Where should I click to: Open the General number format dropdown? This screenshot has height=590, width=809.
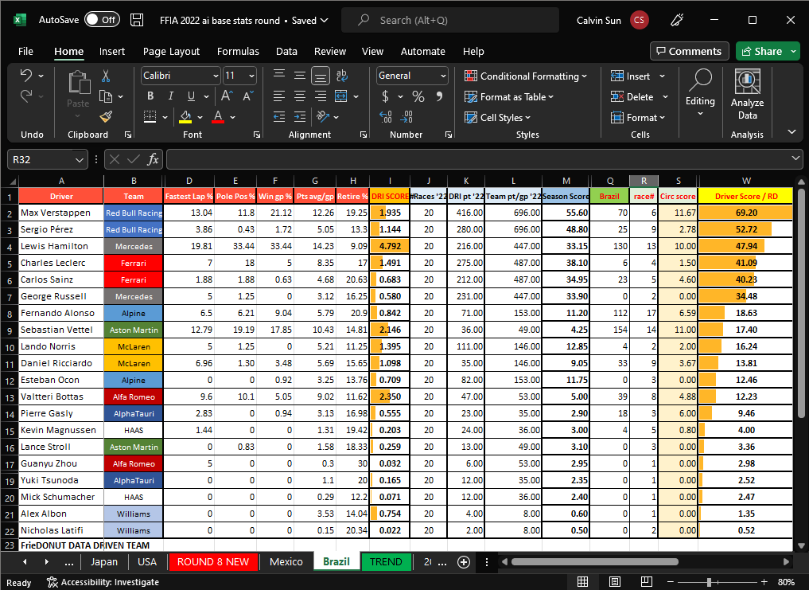pos(443,76)
